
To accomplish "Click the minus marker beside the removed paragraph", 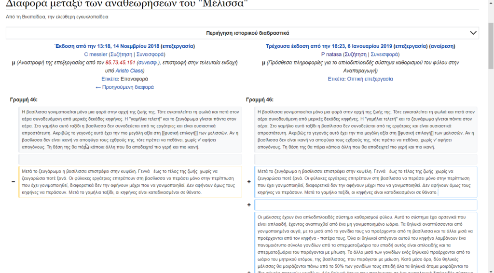I will point(13,181).
